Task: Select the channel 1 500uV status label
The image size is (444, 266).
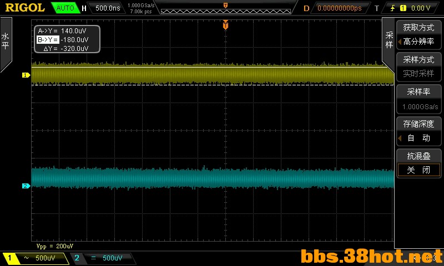Action: (x=46, y=258)
